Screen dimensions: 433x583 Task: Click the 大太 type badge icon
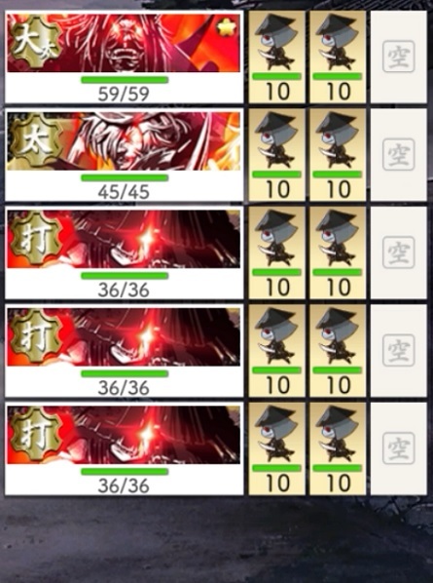35,44
